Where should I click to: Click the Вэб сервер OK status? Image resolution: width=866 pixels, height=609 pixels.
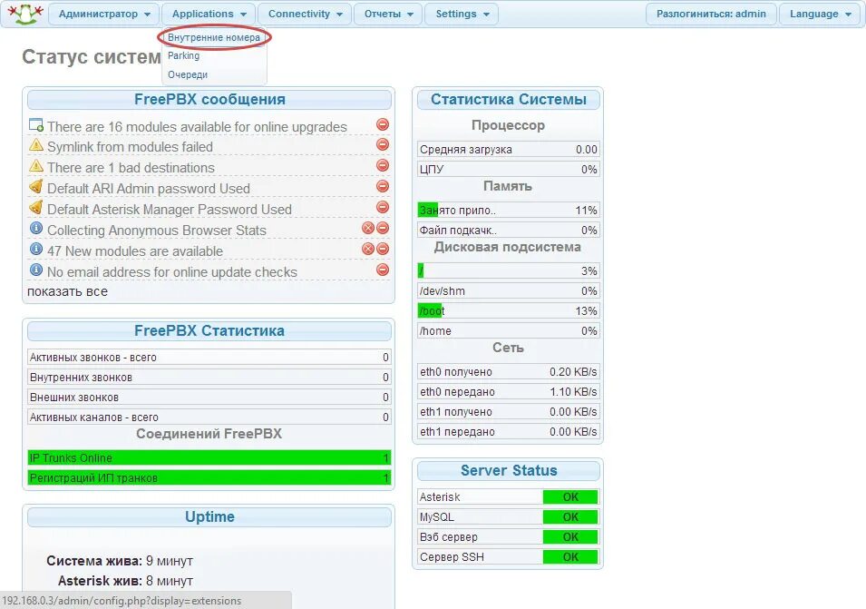click(570, 536)
